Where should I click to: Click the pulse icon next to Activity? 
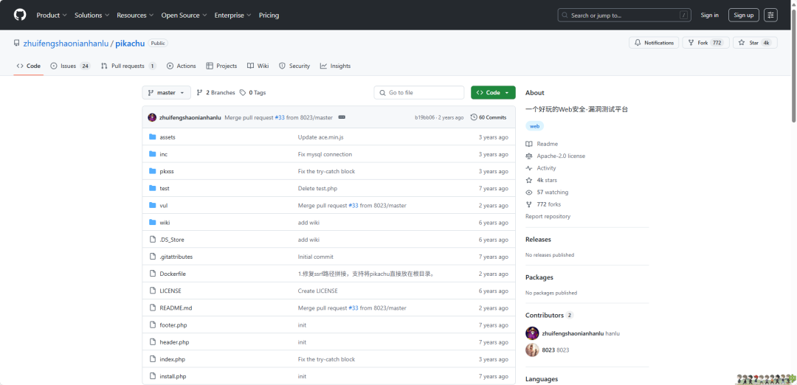528,168
